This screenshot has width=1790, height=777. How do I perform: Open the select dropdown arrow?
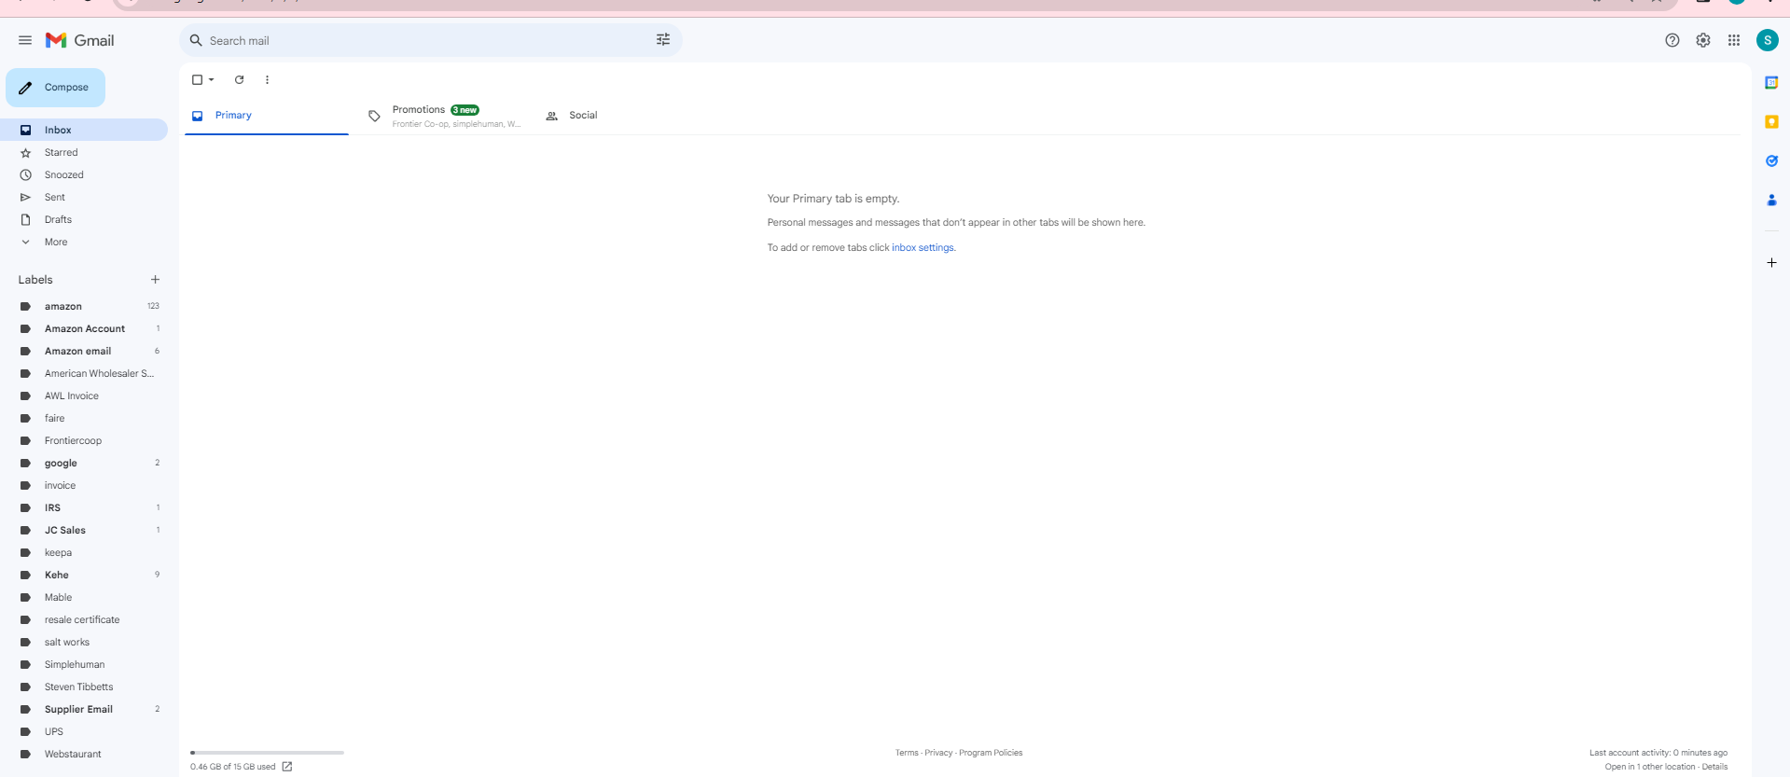pos(212,79)
